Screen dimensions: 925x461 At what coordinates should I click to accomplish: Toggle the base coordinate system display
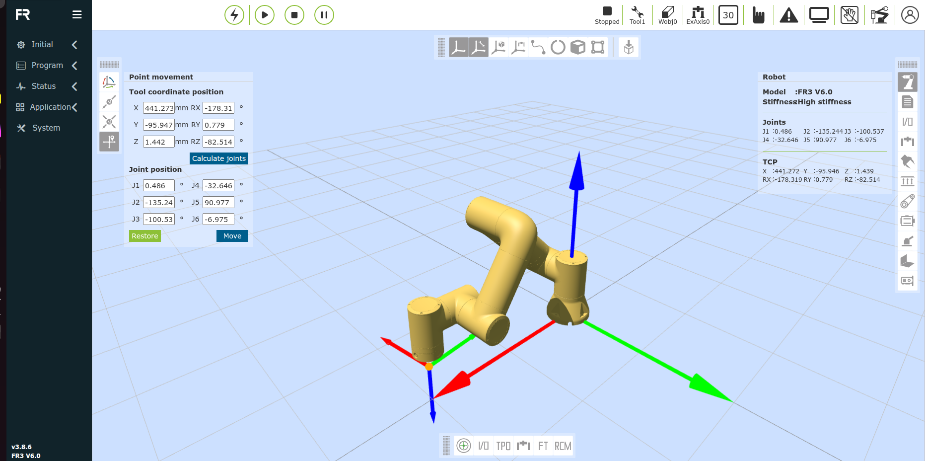458,47
